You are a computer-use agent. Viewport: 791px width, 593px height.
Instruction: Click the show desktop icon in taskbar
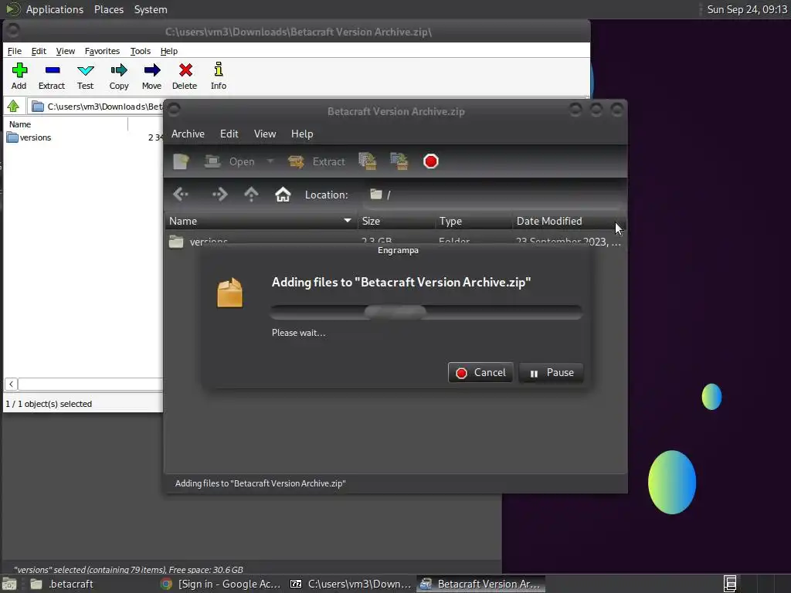point(9,584)
